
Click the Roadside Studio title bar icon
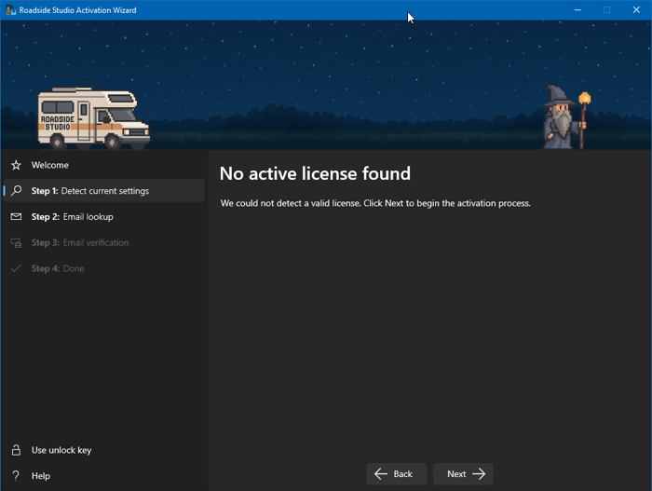pos(10,9)
